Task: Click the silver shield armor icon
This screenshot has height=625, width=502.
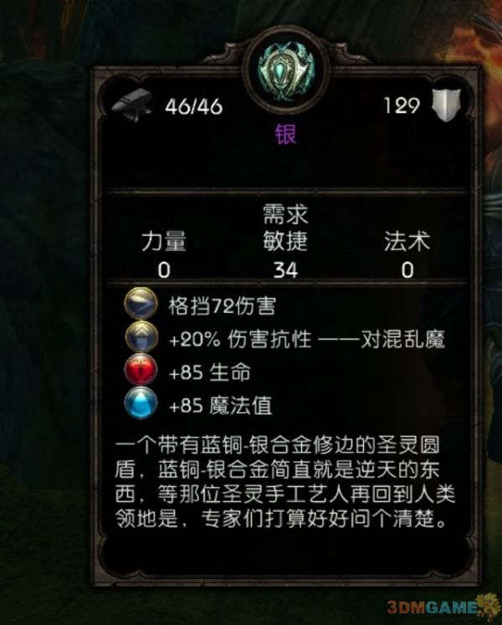Action: coord(446,105)
